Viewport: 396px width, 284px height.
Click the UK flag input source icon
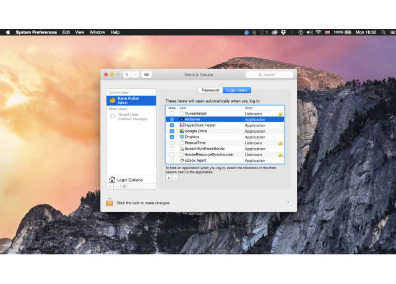click(327, 32)
